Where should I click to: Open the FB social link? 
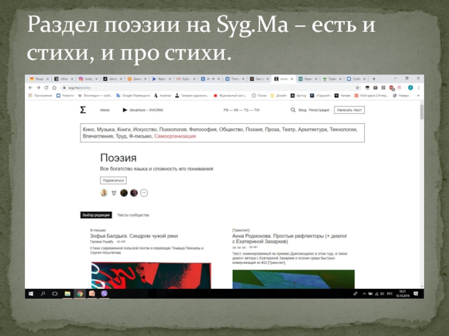[x=226, y=110]
